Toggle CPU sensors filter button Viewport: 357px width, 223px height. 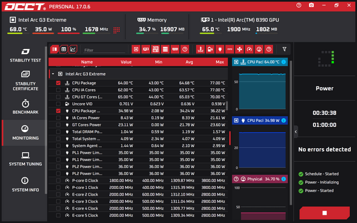[136, 49]
